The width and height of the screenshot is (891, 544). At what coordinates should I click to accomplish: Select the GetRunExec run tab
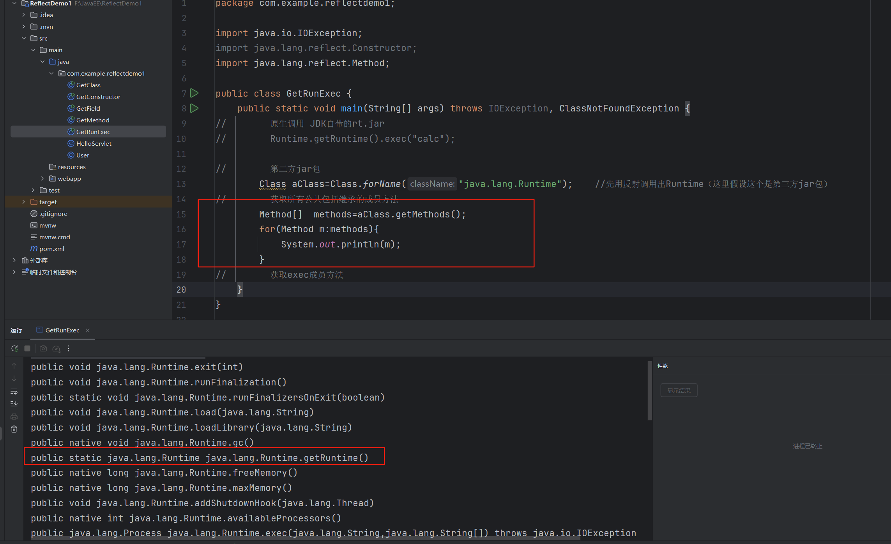click(x=62, y=330)
